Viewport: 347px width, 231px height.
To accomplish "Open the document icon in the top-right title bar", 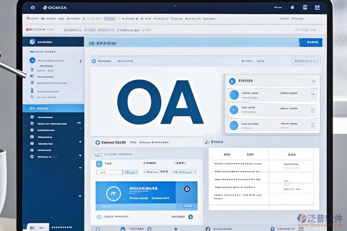I will pyautogui.click(x=305, y=7).
